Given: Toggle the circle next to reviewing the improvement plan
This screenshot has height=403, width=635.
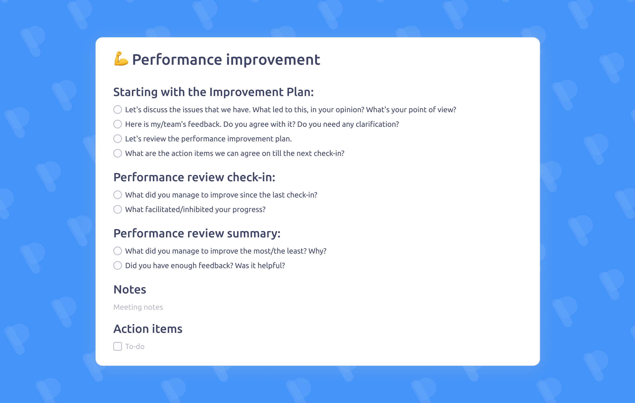Looking at the screenshot, I should (118, 139).
